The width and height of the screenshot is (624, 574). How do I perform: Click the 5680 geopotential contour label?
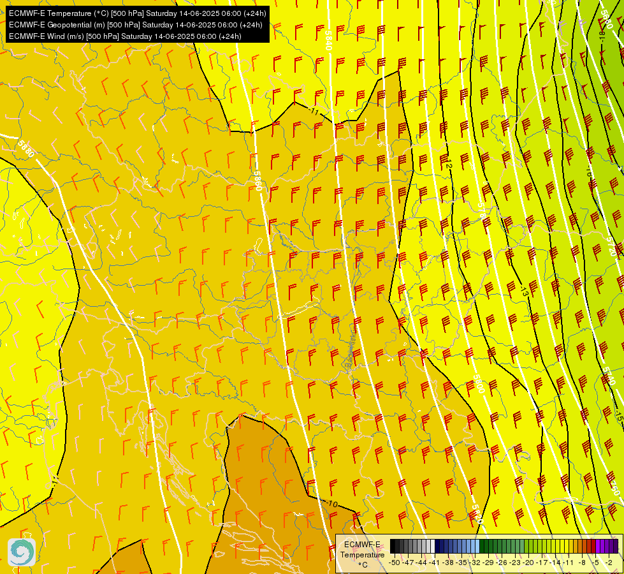(x=607, y=18)
